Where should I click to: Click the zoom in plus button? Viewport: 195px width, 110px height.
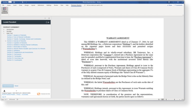[180, 100]
